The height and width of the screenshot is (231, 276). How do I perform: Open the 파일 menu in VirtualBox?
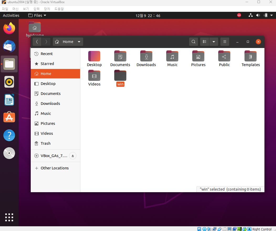5,9
